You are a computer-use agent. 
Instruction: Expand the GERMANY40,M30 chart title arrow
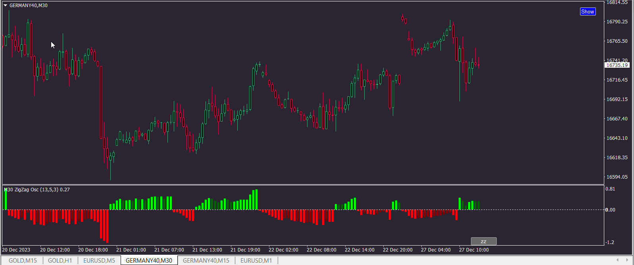[6, 6]
